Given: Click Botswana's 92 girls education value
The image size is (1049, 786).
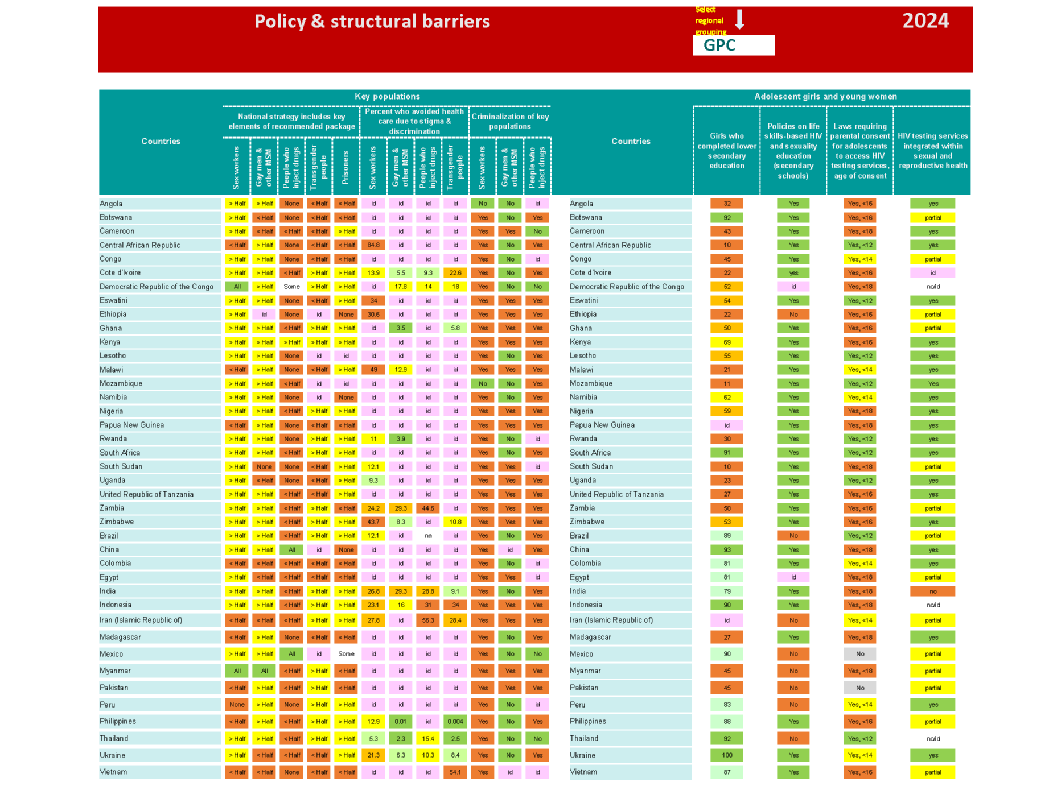Looking at the screenshot, I should 727,217.
